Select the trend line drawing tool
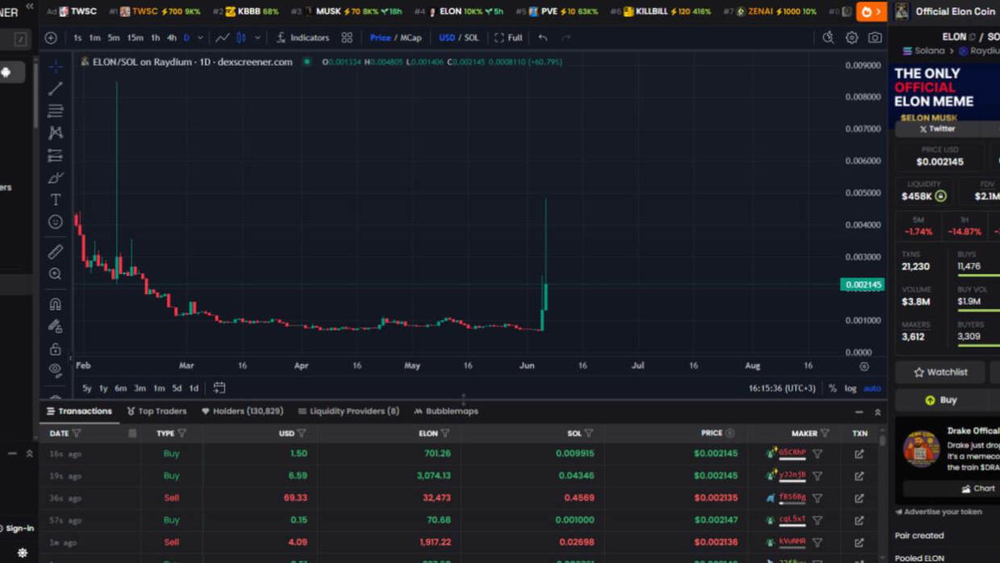The width and height of the screenshot is (1000, 563). point(55,89)
